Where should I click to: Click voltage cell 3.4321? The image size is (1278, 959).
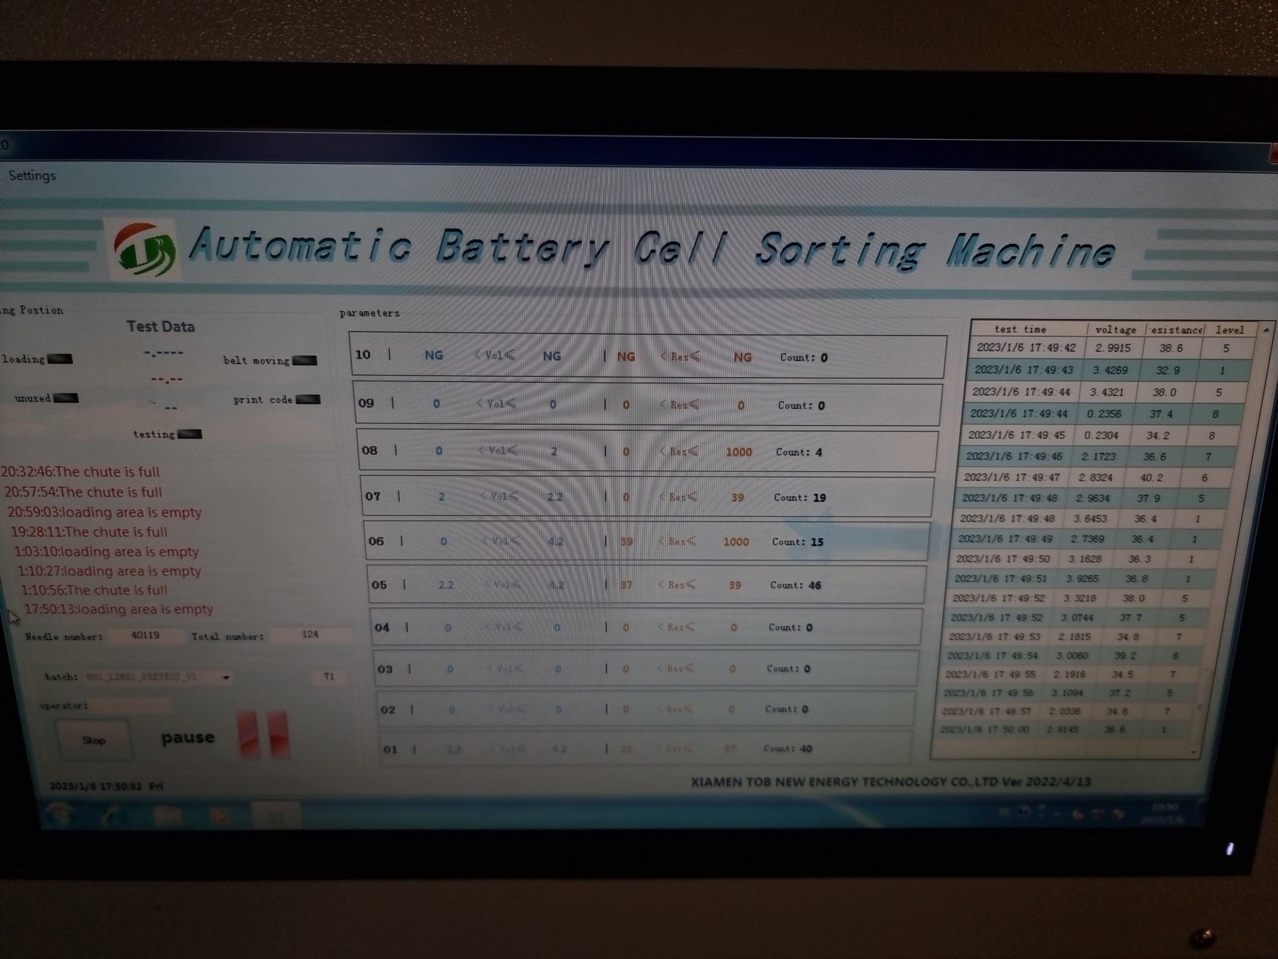1108,392
